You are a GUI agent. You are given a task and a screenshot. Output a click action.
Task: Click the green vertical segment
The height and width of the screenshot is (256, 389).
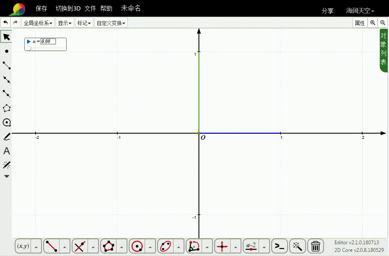point(199,92)
